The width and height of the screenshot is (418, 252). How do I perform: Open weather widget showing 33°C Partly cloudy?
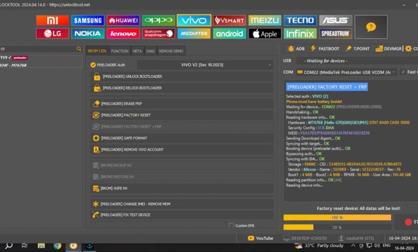(x=319, y=246)
